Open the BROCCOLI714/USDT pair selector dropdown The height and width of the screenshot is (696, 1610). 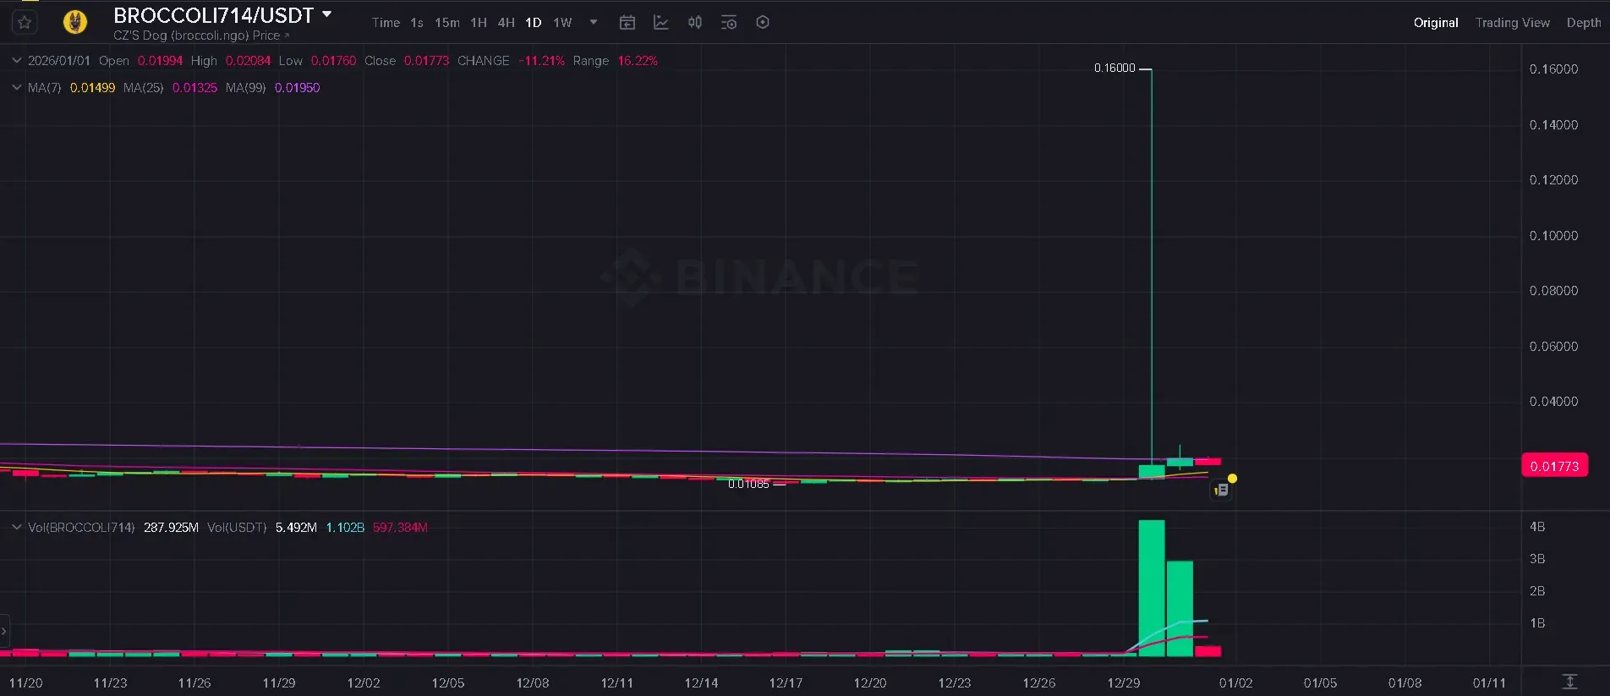(x=327, y=14)
